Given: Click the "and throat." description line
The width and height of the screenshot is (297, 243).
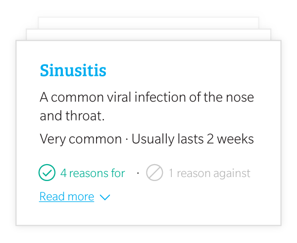Looking at the screenshot, I should point(72,117).
